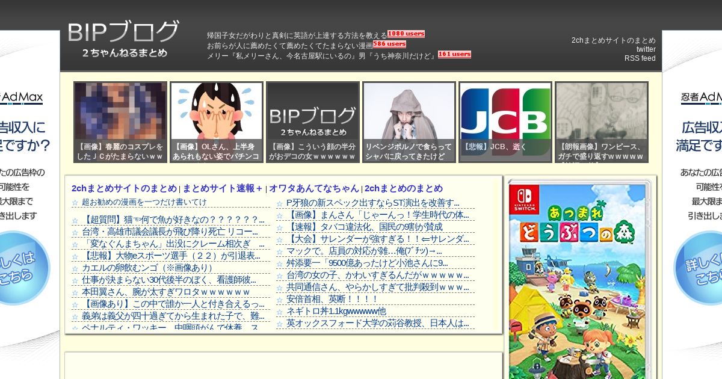The height and width of the screenshot is (379, 722).
Task: Click star icon beside 超お勧めの漫画
Action: coord(75,203)
